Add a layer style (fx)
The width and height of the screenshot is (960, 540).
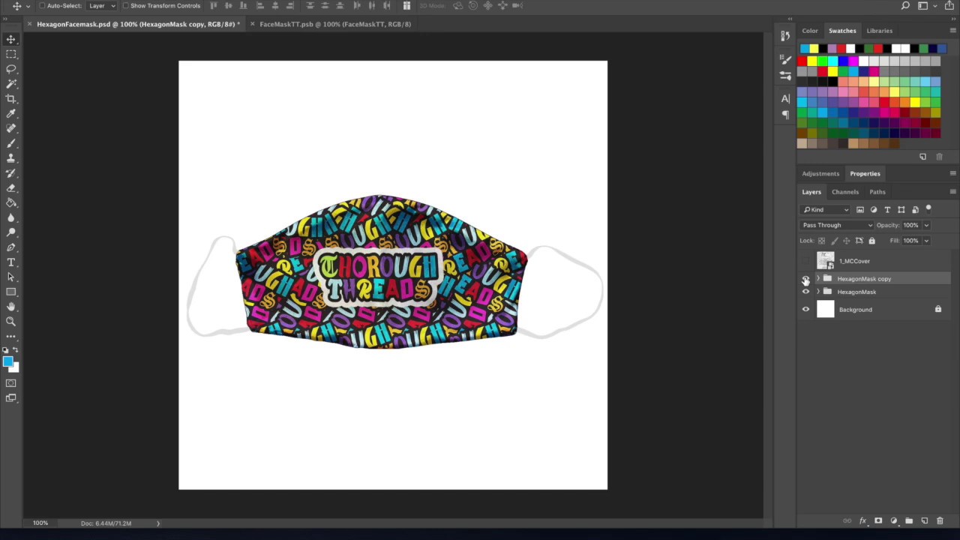(x=862, y=520)
